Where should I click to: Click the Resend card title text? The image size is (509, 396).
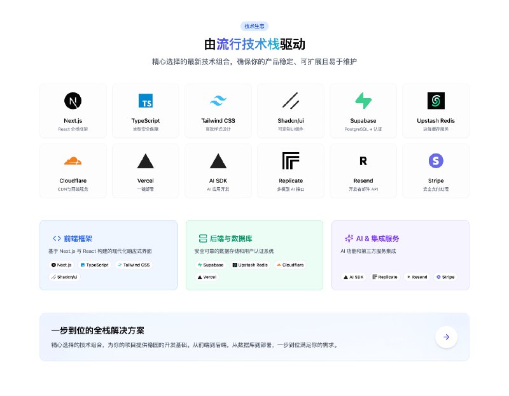[x=363, y=181]
